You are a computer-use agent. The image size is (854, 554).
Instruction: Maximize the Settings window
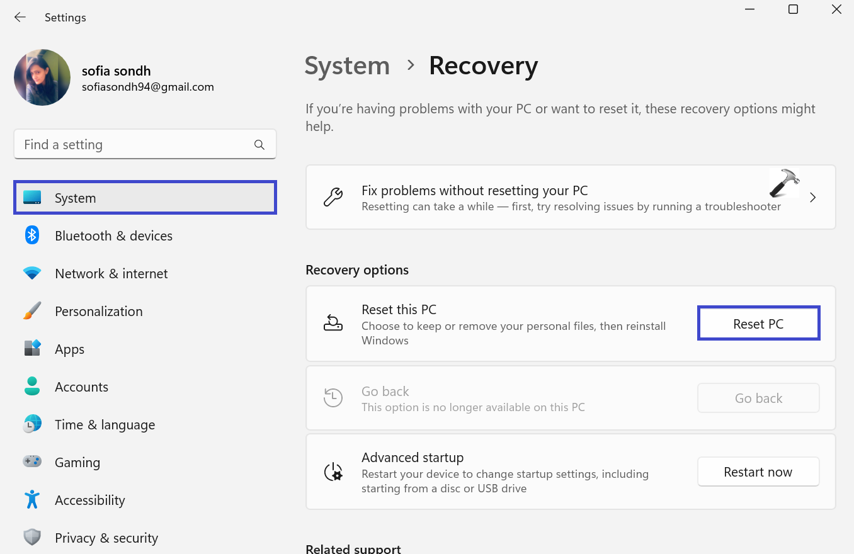(793, 9)
